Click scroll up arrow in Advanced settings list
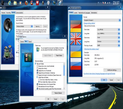The image size is (123, 109). (64, 64)
